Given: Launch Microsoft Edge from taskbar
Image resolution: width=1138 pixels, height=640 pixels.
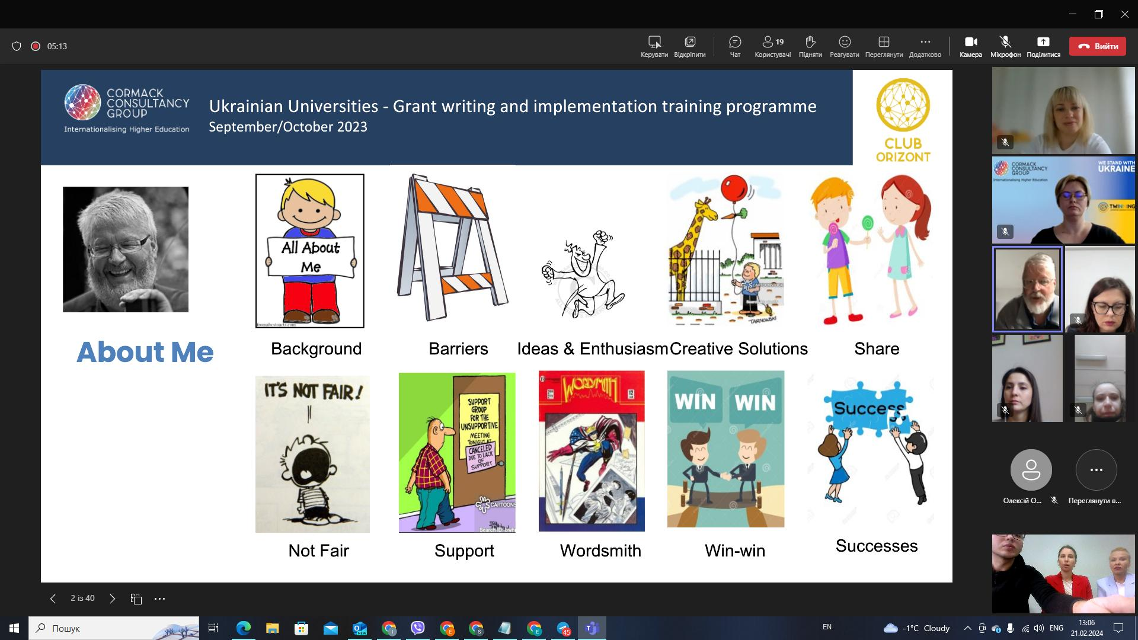Looking at the screenshot, I should (243, 628).
